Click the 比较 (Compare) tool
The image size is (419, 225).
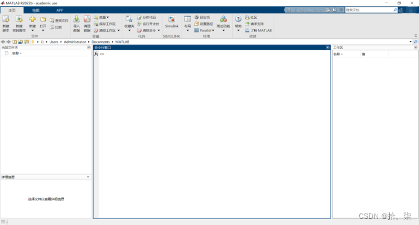tap(56, 27)
